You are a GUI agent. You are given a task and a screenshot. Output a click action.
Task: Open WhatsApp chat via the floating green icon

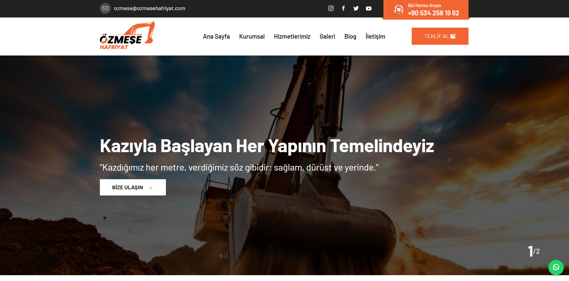(556, 267)
